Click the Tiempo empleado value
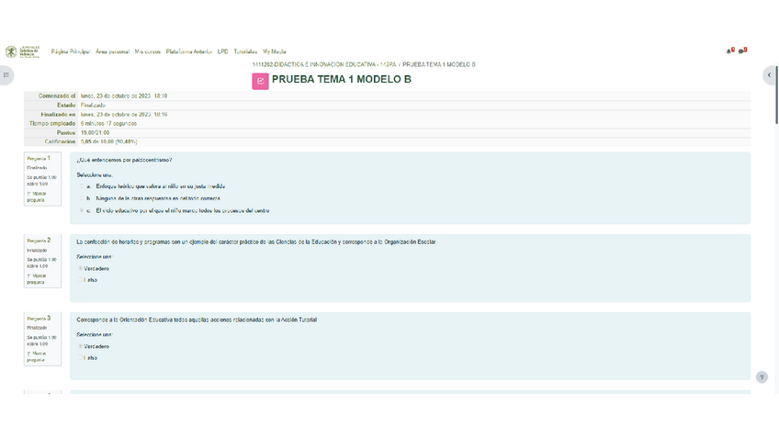Viewport: 779px width, 438px height. point(108,124)
